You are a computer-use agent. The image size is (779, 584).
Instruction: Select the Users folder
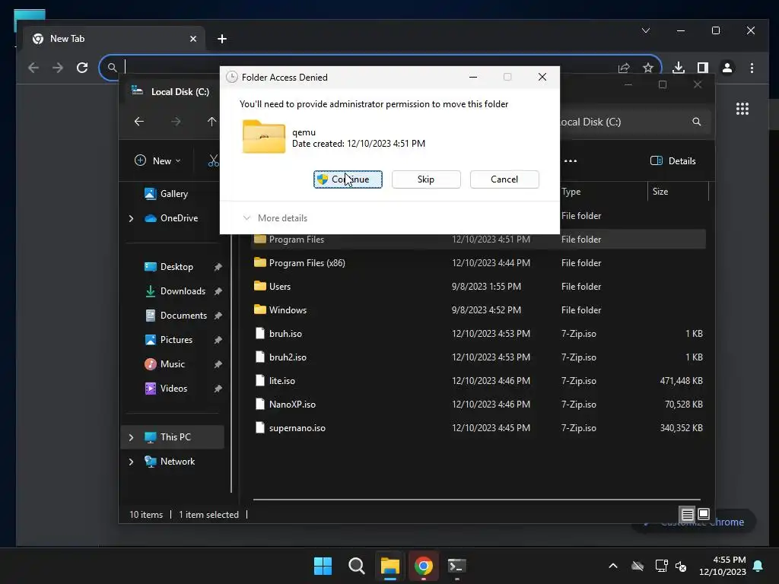479,287
